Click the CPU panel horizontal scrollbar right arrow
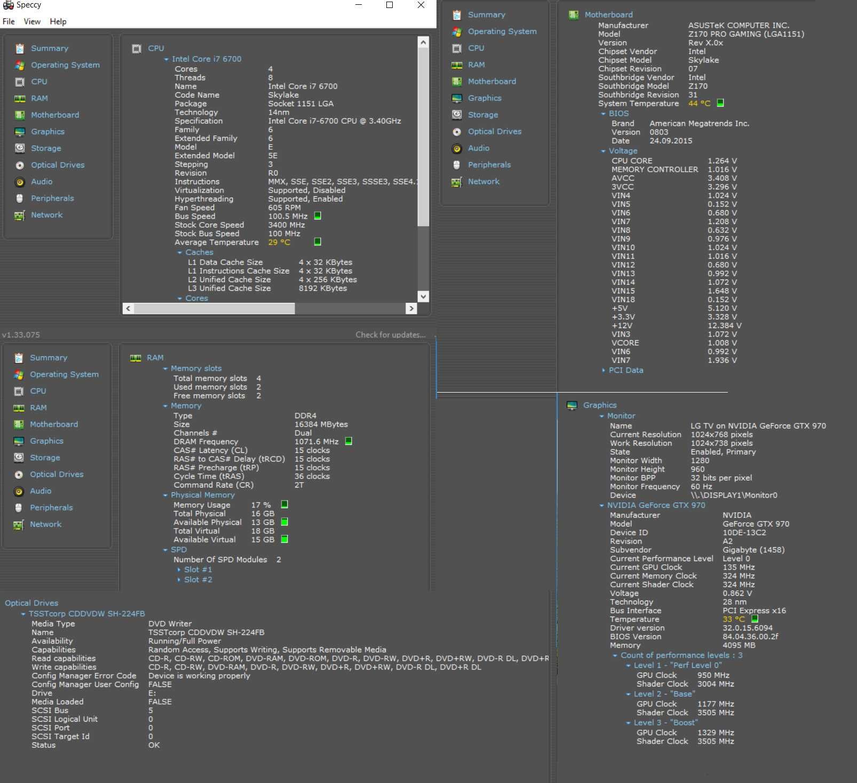 (x=411, y=308)
